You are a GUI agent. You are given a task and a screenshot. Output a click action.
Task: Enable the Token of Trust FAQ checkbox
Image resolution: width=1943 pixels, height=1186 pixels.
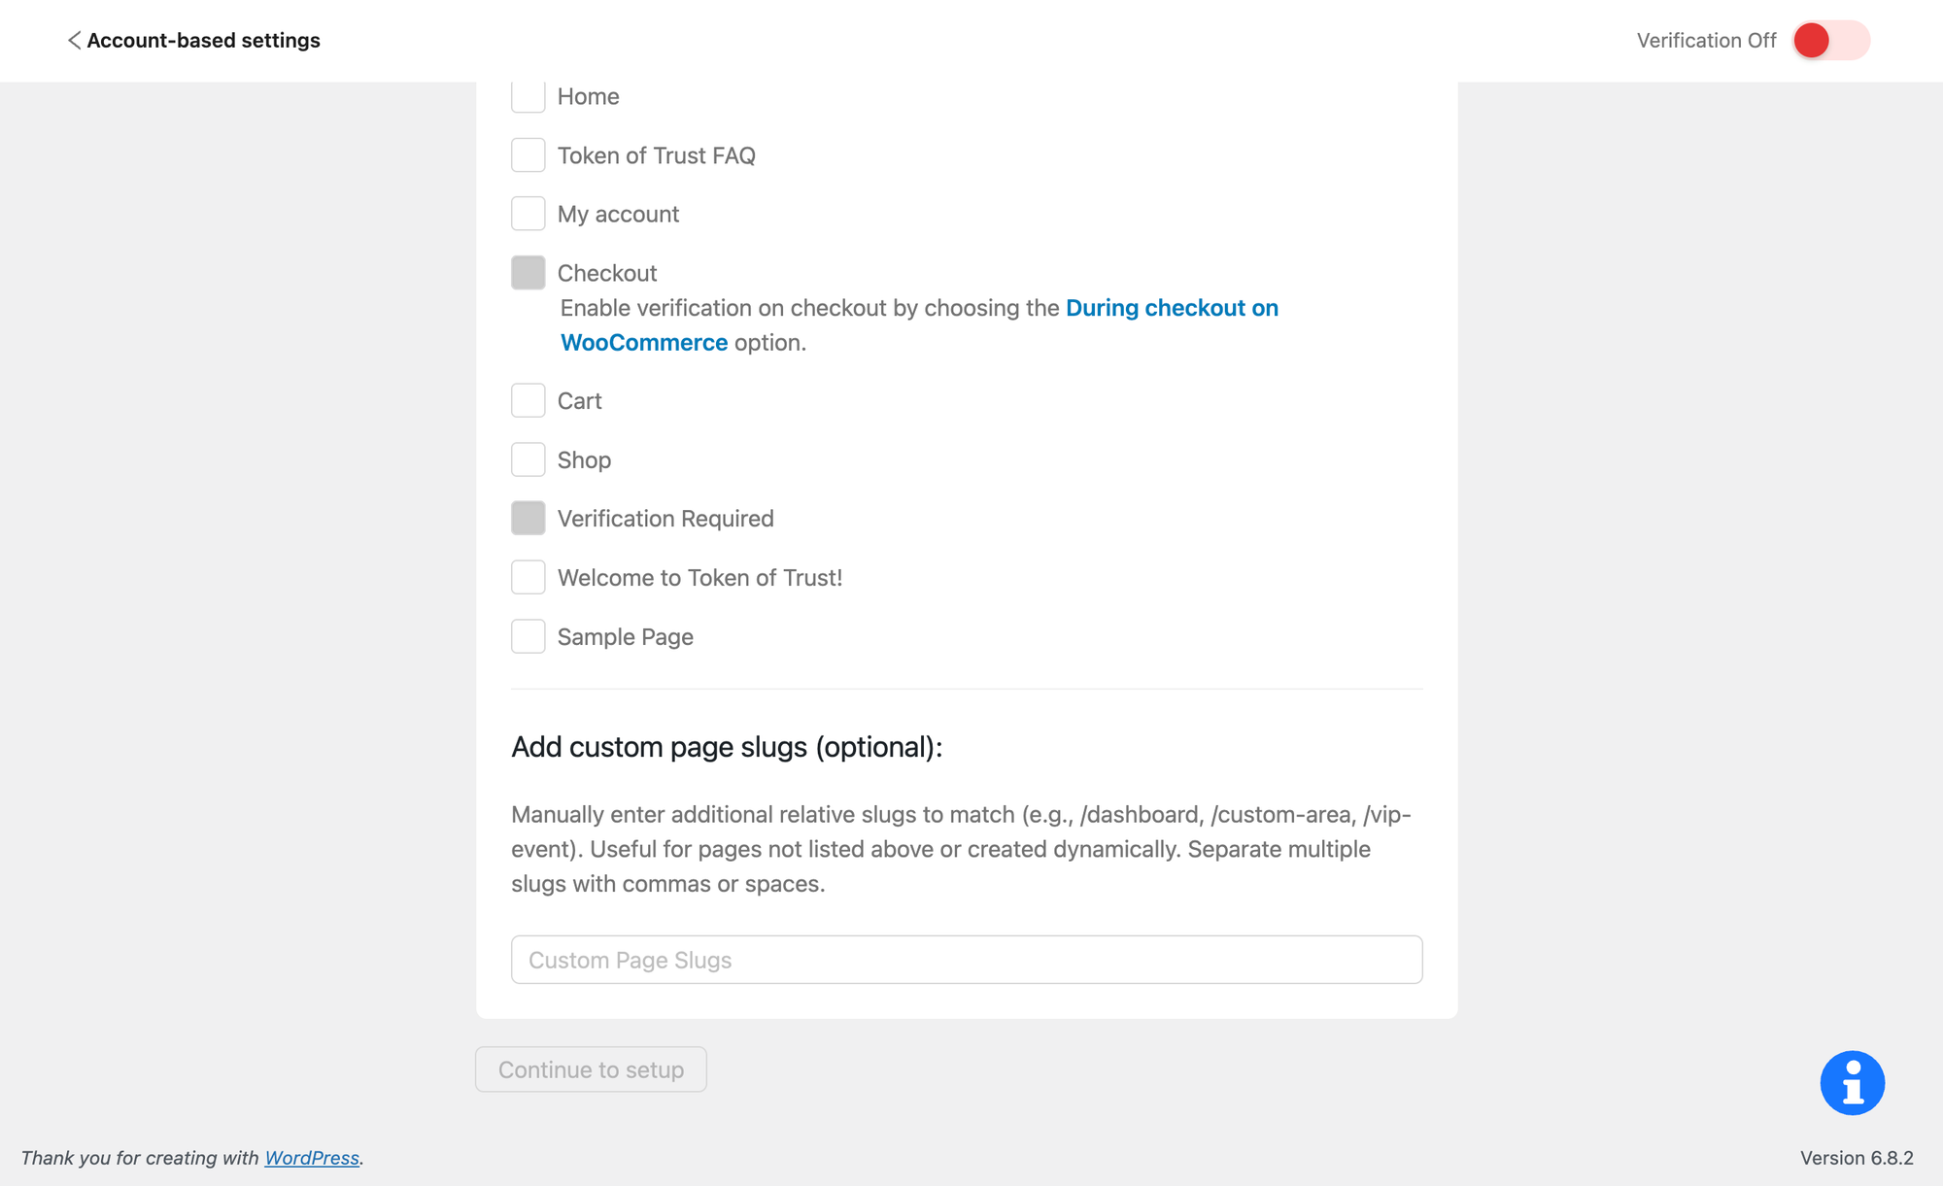tap(528, 155)
